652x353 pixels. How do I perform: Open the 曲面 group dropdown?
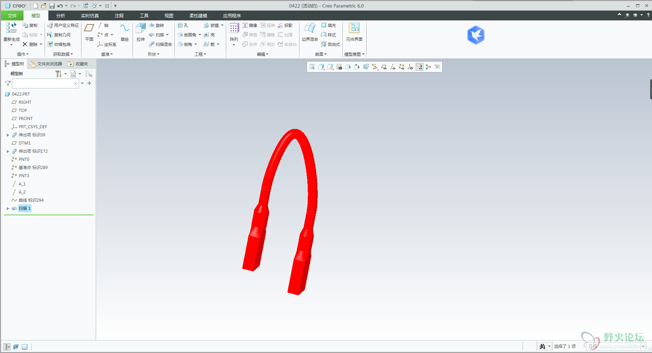click(321, 54)
